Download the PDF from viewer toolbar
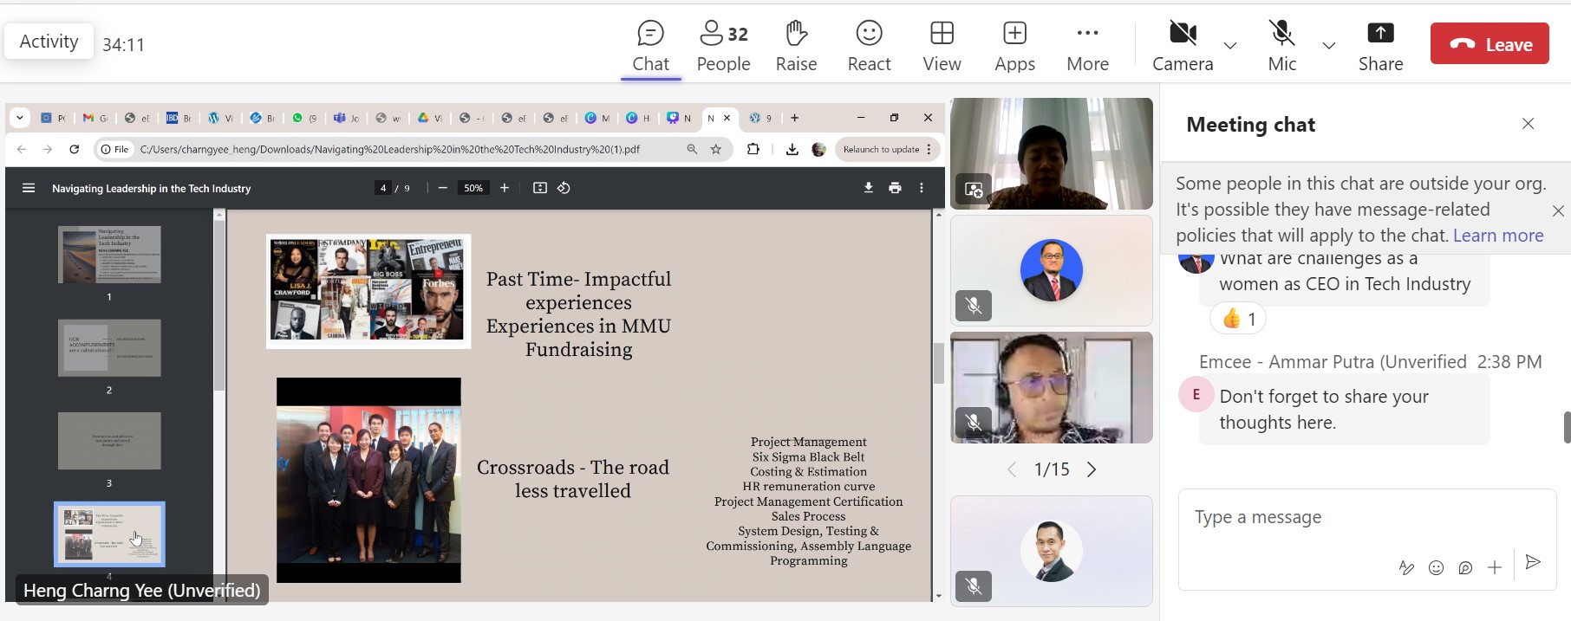The height and width of the screenshot is (621, 1571). click(x=868, y=188)
